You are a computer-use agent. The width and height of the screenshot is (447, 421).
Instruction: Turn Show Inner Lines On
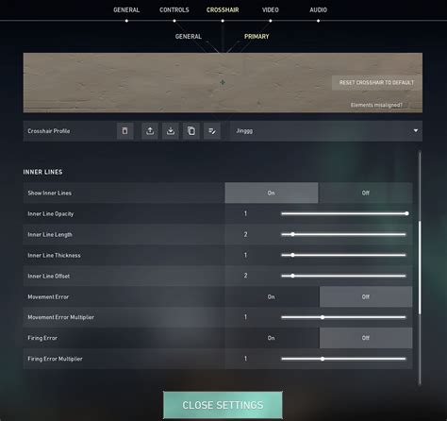[x=272, y=193]
